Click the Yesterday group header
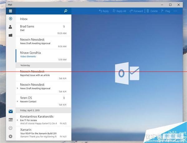The image size is (187, 143). [43, 65]
